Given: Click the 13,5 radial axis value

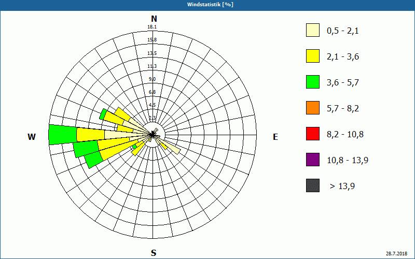Looking at the screenshot, I should coord(152,53).
